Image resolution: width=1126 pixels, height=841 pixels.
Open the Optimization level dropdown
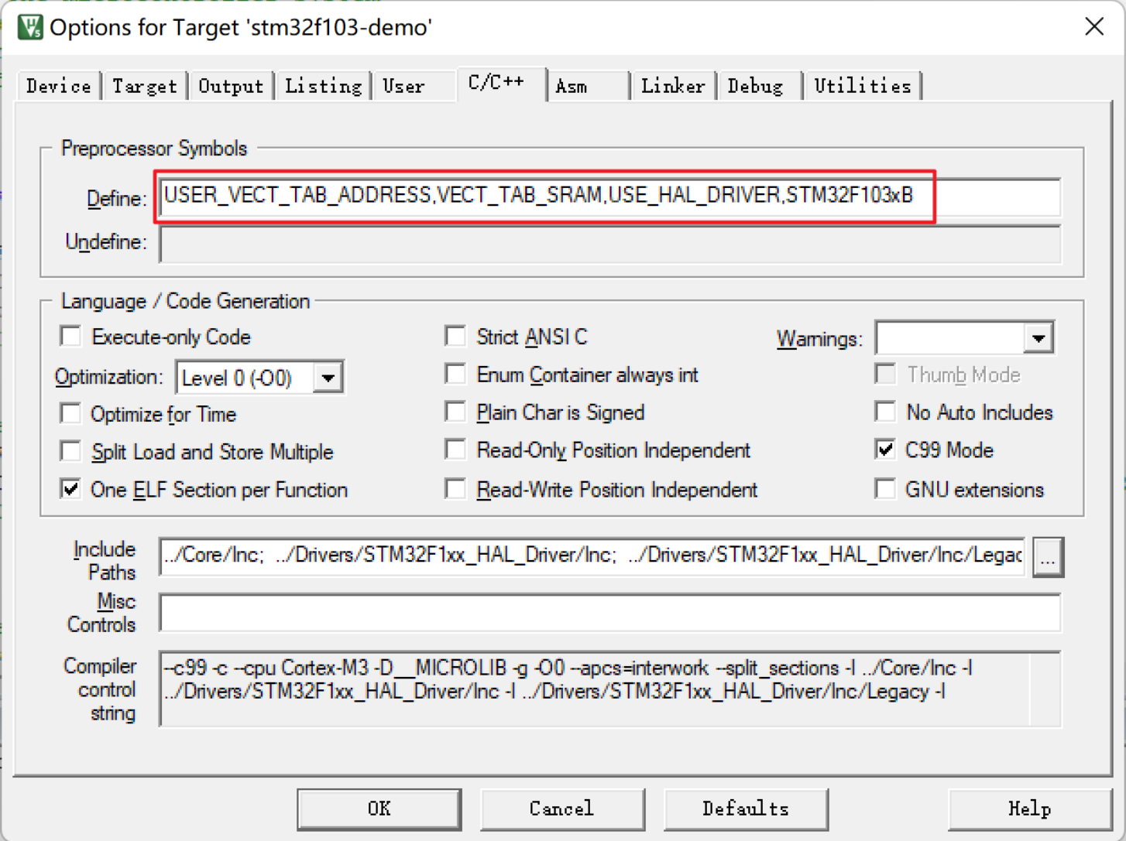[x=328, y=377]
